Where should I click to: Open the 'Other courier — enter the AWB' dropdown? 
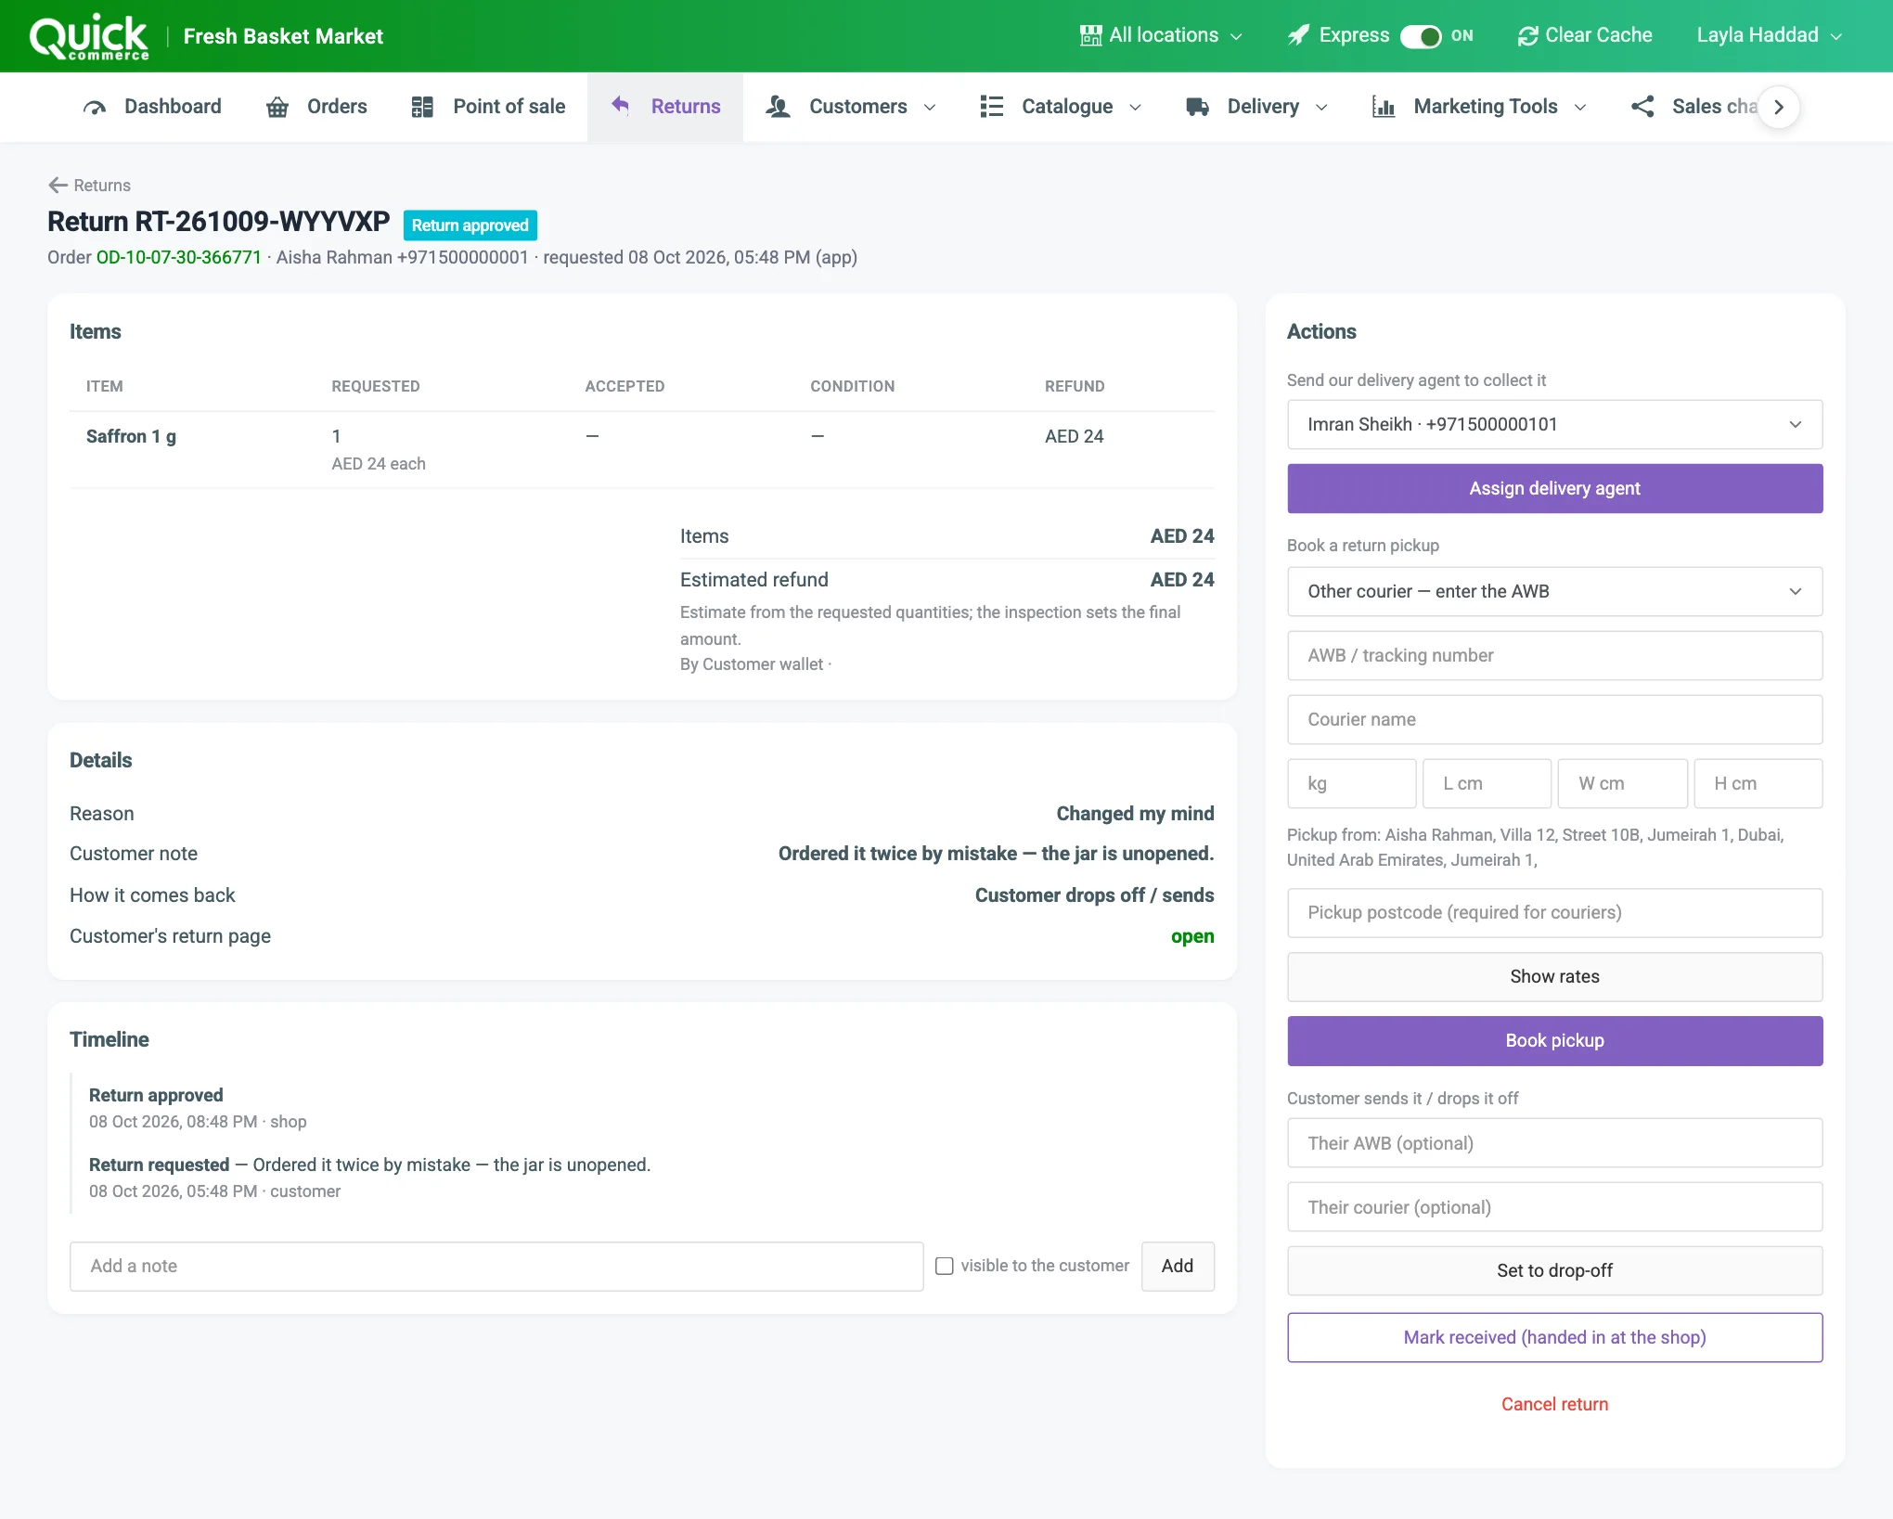1555,592
